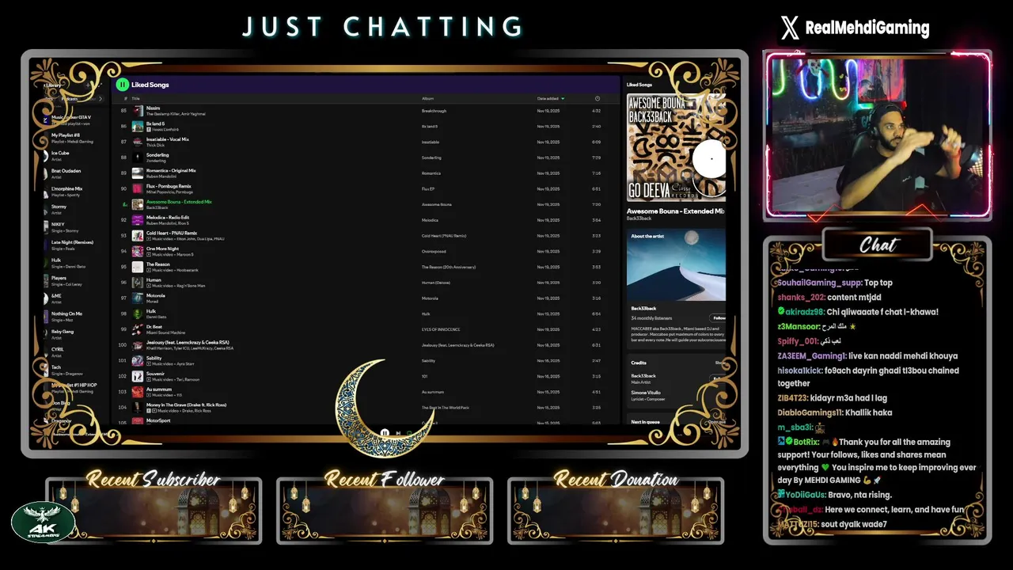The image size is (1013, 570).
Task: Click the Melodica - Radio Edit cover thumbnail
Action: click(138, 220)
